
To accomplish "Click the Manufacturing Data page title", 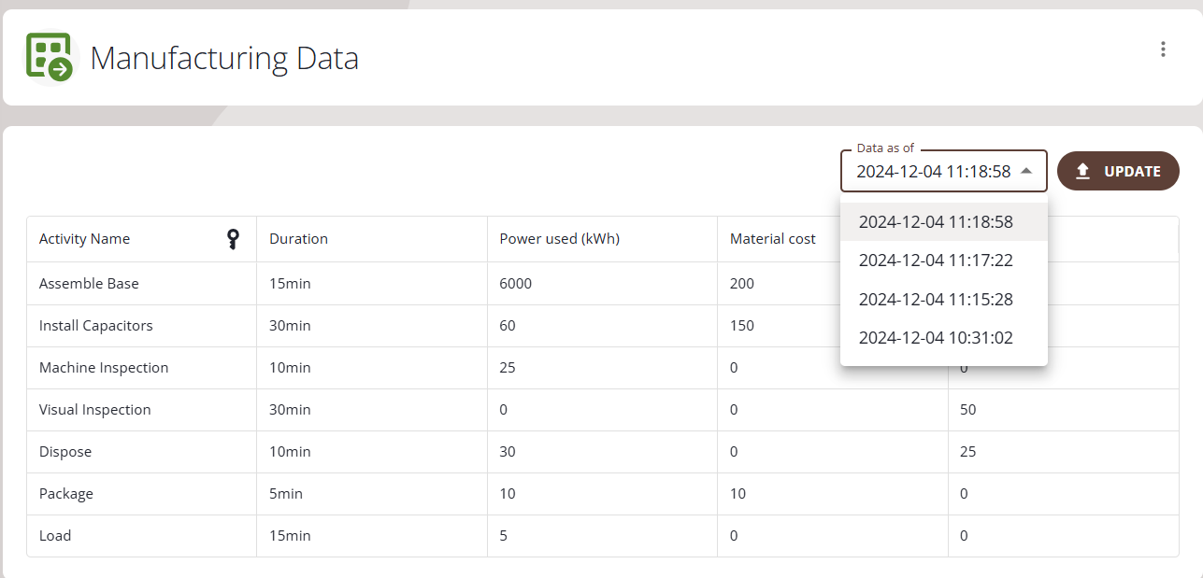I will (224, 58).
